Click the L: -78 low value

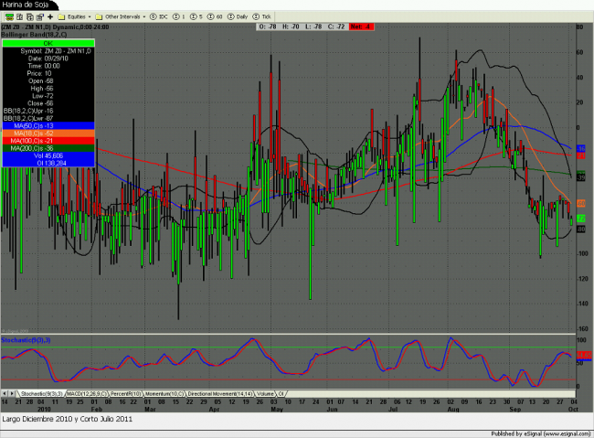[313, 27]
